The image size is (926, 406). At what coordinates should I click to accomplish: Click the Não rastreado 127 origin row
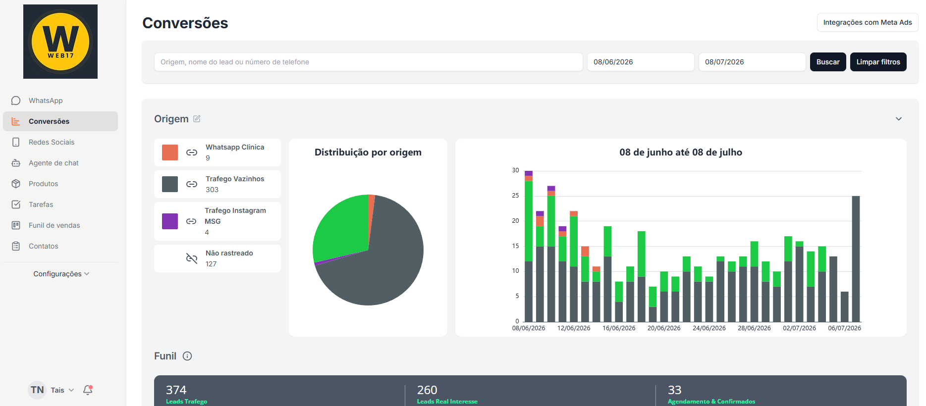coord(218,258)
